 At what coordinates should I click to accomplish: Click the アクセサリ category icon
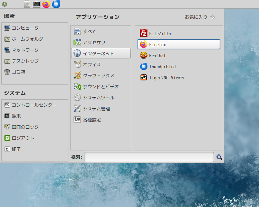(x=77, y=42)
